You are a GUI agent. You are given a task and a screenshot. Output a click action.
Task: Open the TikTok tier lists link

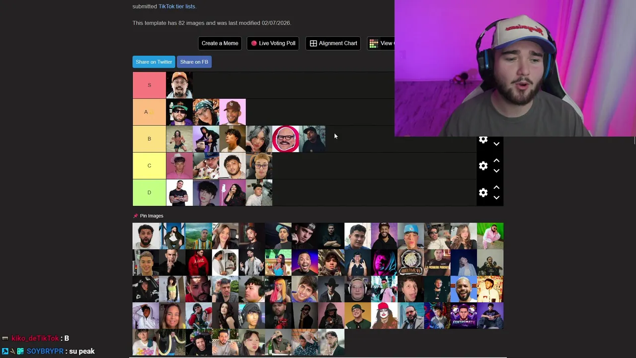(x=176, y=6)
